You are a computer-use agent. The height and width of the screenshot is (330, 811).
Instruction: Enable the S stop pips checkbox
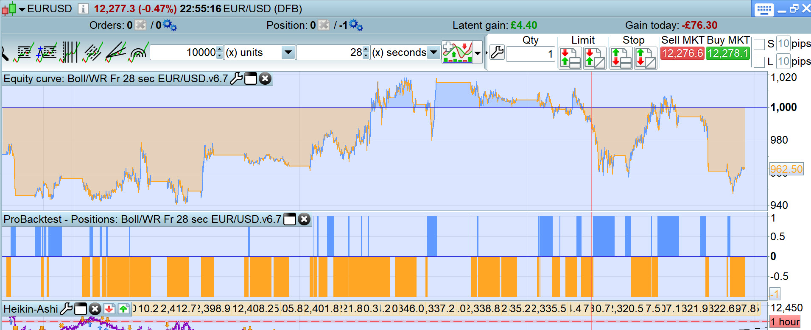(759, 44)
